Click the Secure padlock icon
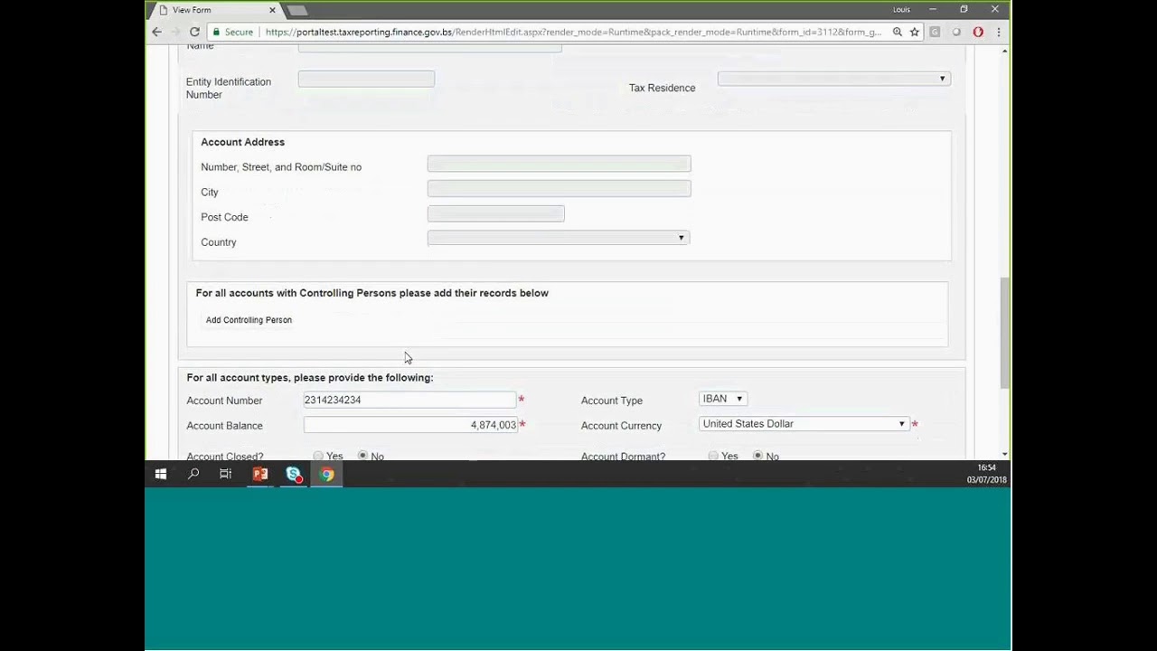1157x651 pixels. (x=216, y=32)
